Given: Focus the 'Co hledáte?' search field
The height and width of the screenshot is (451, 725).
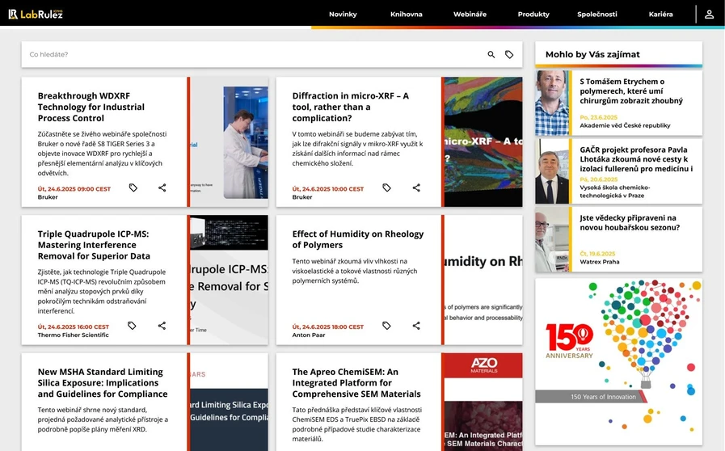Looking at the screenshot, I should pos(255,55).
